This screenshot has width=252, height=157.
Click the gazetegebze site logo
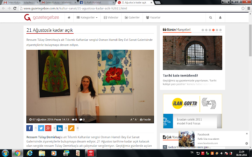click(x=42, y=17)
